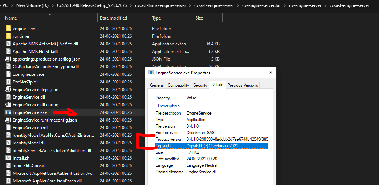The width and height of the screenshot is (379, 185).
Task: Expand the breadcrumb chevron after cx-engine-server.tar
Action: pyautogui.click(x=284, y=6)
